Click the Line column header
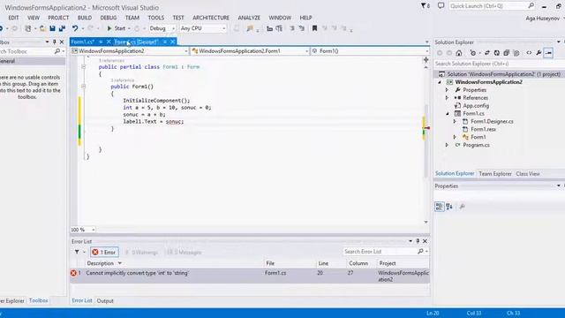The height and width of the screenshot is (318, 565). (x=323, y=263)
